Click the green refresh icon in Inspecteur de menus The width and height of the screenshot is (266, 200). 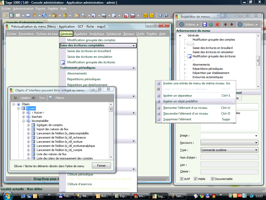(x=211, y=24)
